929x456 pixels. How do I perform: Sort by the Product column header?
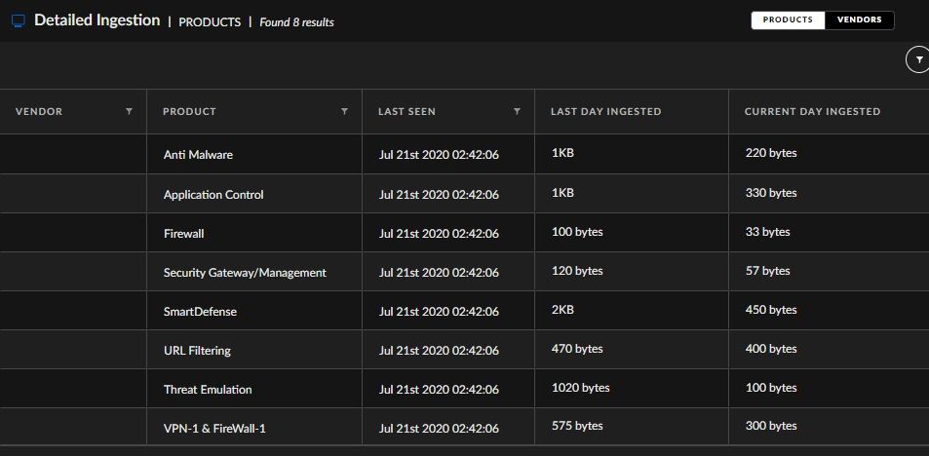click(189, 111)
